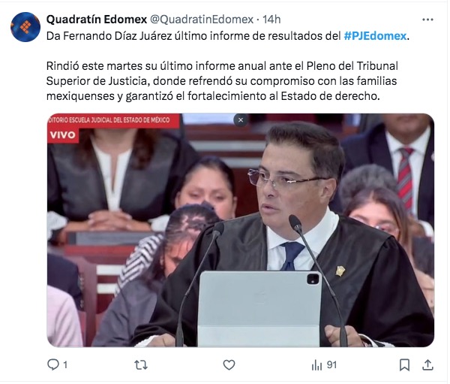Click the tweet body text paragraph
The height and width of the screenshot is (384, 450).
click(222, 81)
